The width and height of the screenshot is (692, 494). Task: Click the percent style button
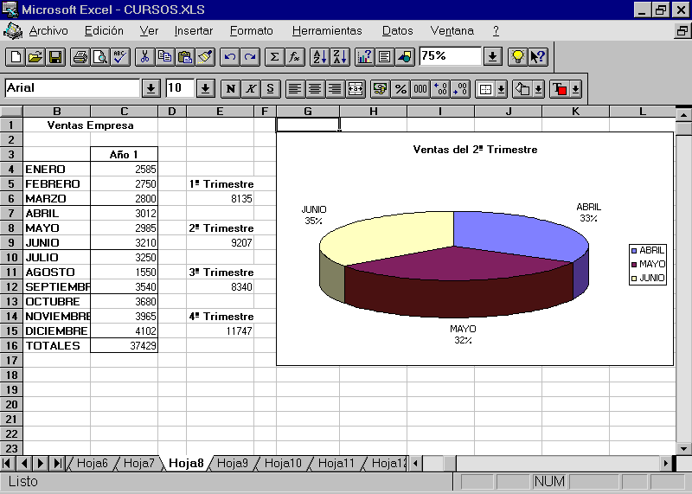400,88
